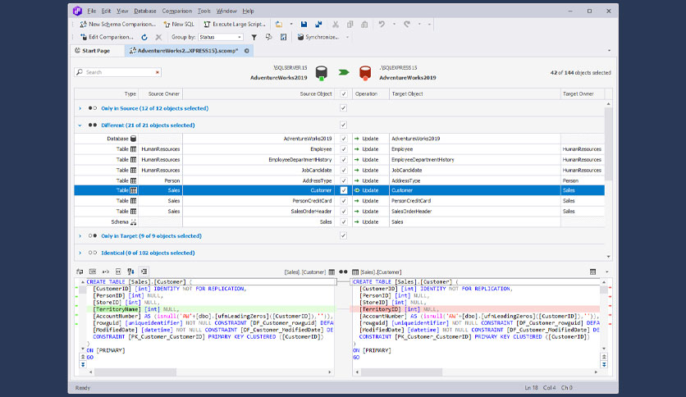Click the EmployeeDepartmentHistory target object cell

tap(474, 160)
